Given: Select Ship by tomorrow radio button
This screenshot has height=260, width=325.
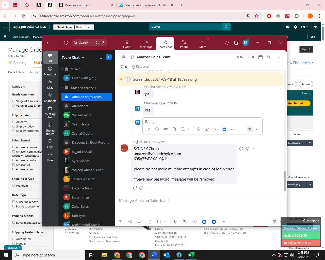Looking at the screenshot, I should click(14, 131).
